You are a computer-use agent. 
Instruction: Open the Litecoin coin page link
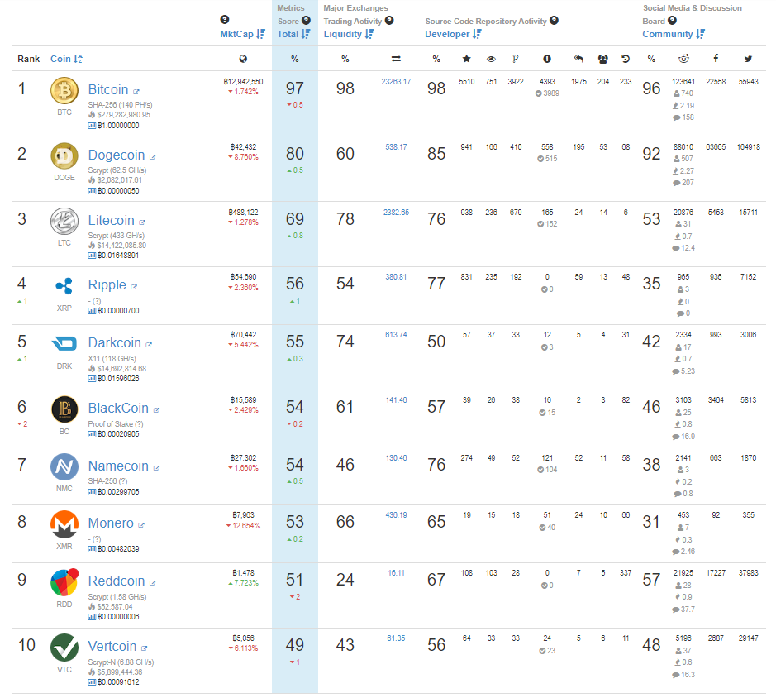(112, 221)
